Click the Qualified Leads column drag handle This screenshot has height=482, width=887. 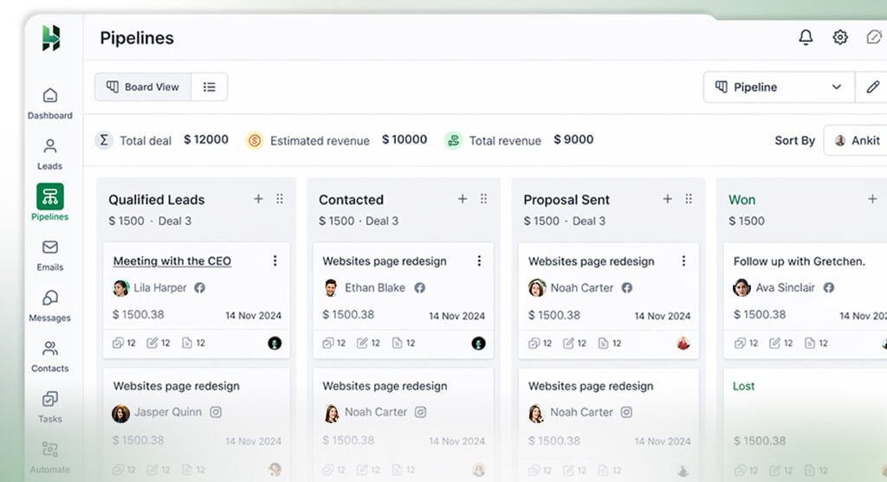click(280, 199)
